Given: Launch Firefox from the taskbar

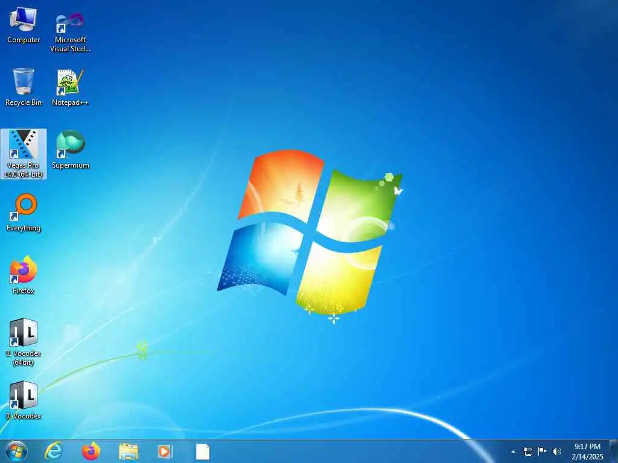Looking at the screenshot, I should click(x=91, y=451).
